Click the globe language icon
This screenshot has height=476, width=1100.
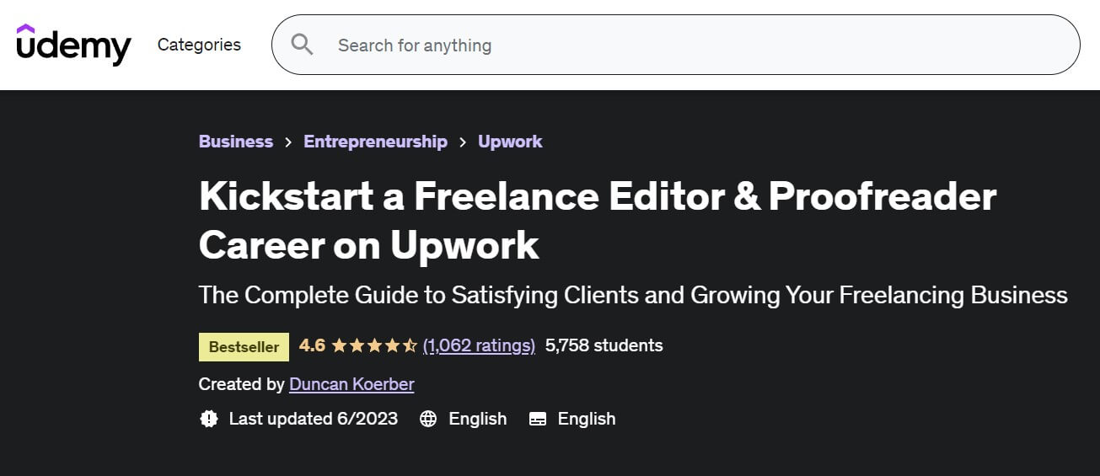pyautogui.click(x=428, y=419)
